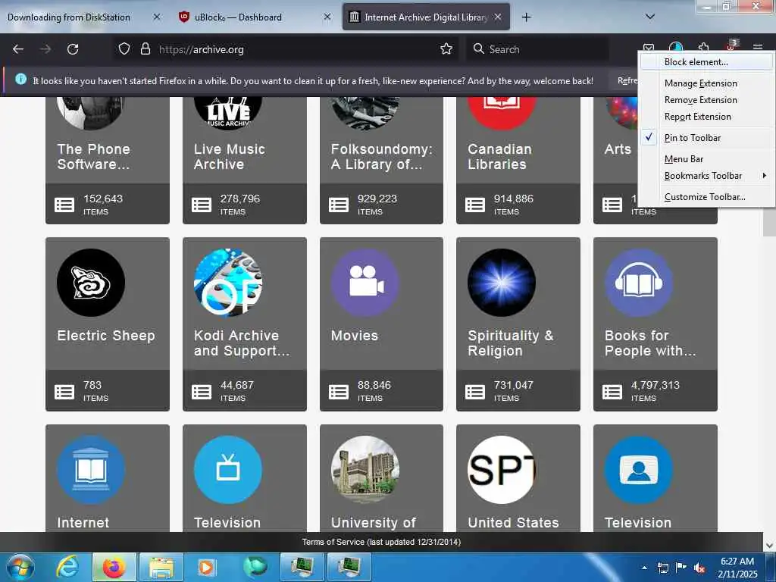Launch Internet Explorer from taskbar
Screen dimensions: 776x582
(67, 567)
